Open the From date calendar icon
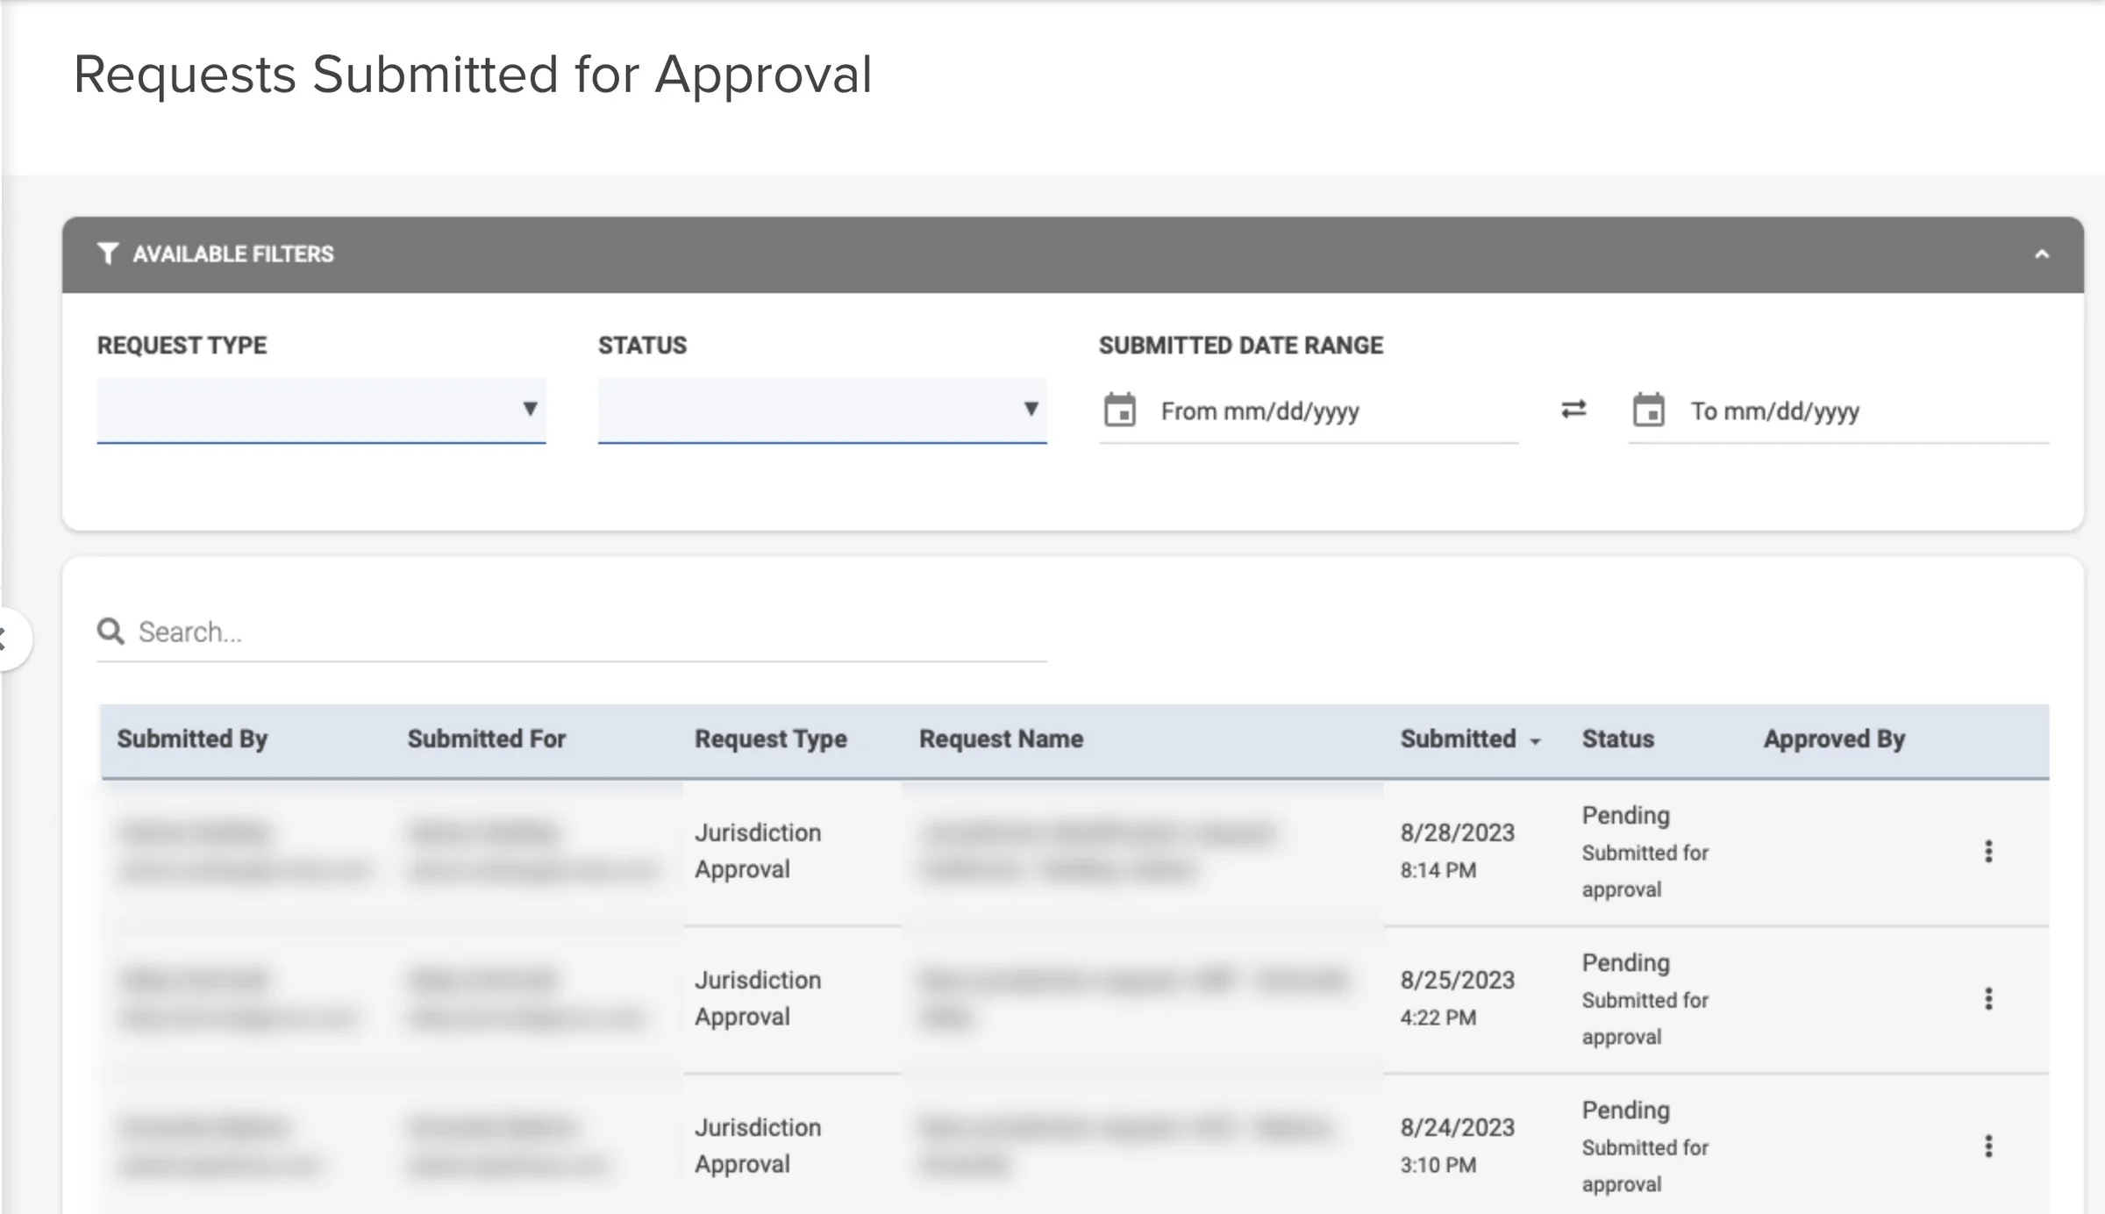2105x1214 pixels. coord(1120,410)
